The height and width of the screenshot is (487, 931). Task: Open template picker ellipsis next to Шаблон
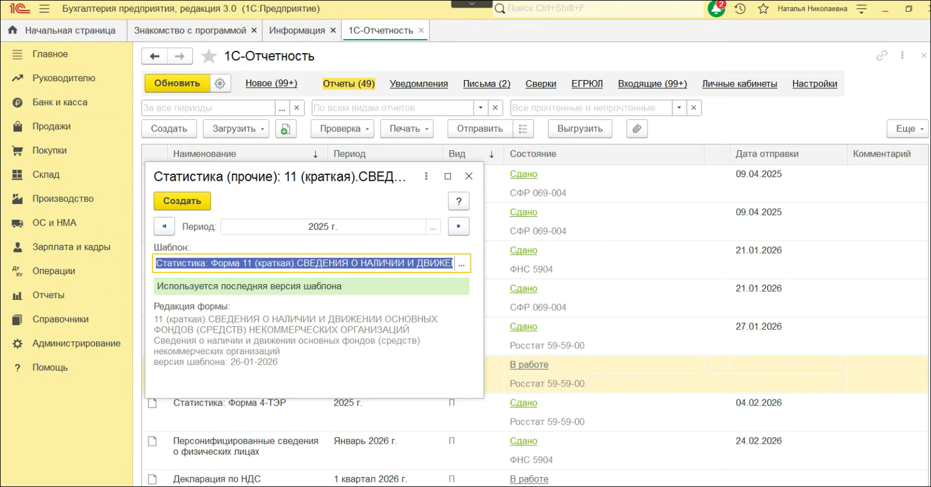pyautogui.click(x=462, y=264)
